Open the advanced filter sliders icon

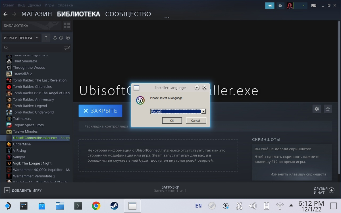click(67, 48)
